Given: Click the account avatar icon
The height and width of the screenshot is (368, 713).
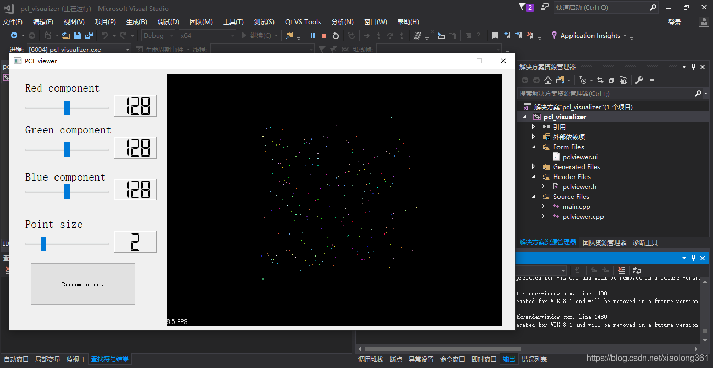Looking at the screenshot, I should 704,21.
